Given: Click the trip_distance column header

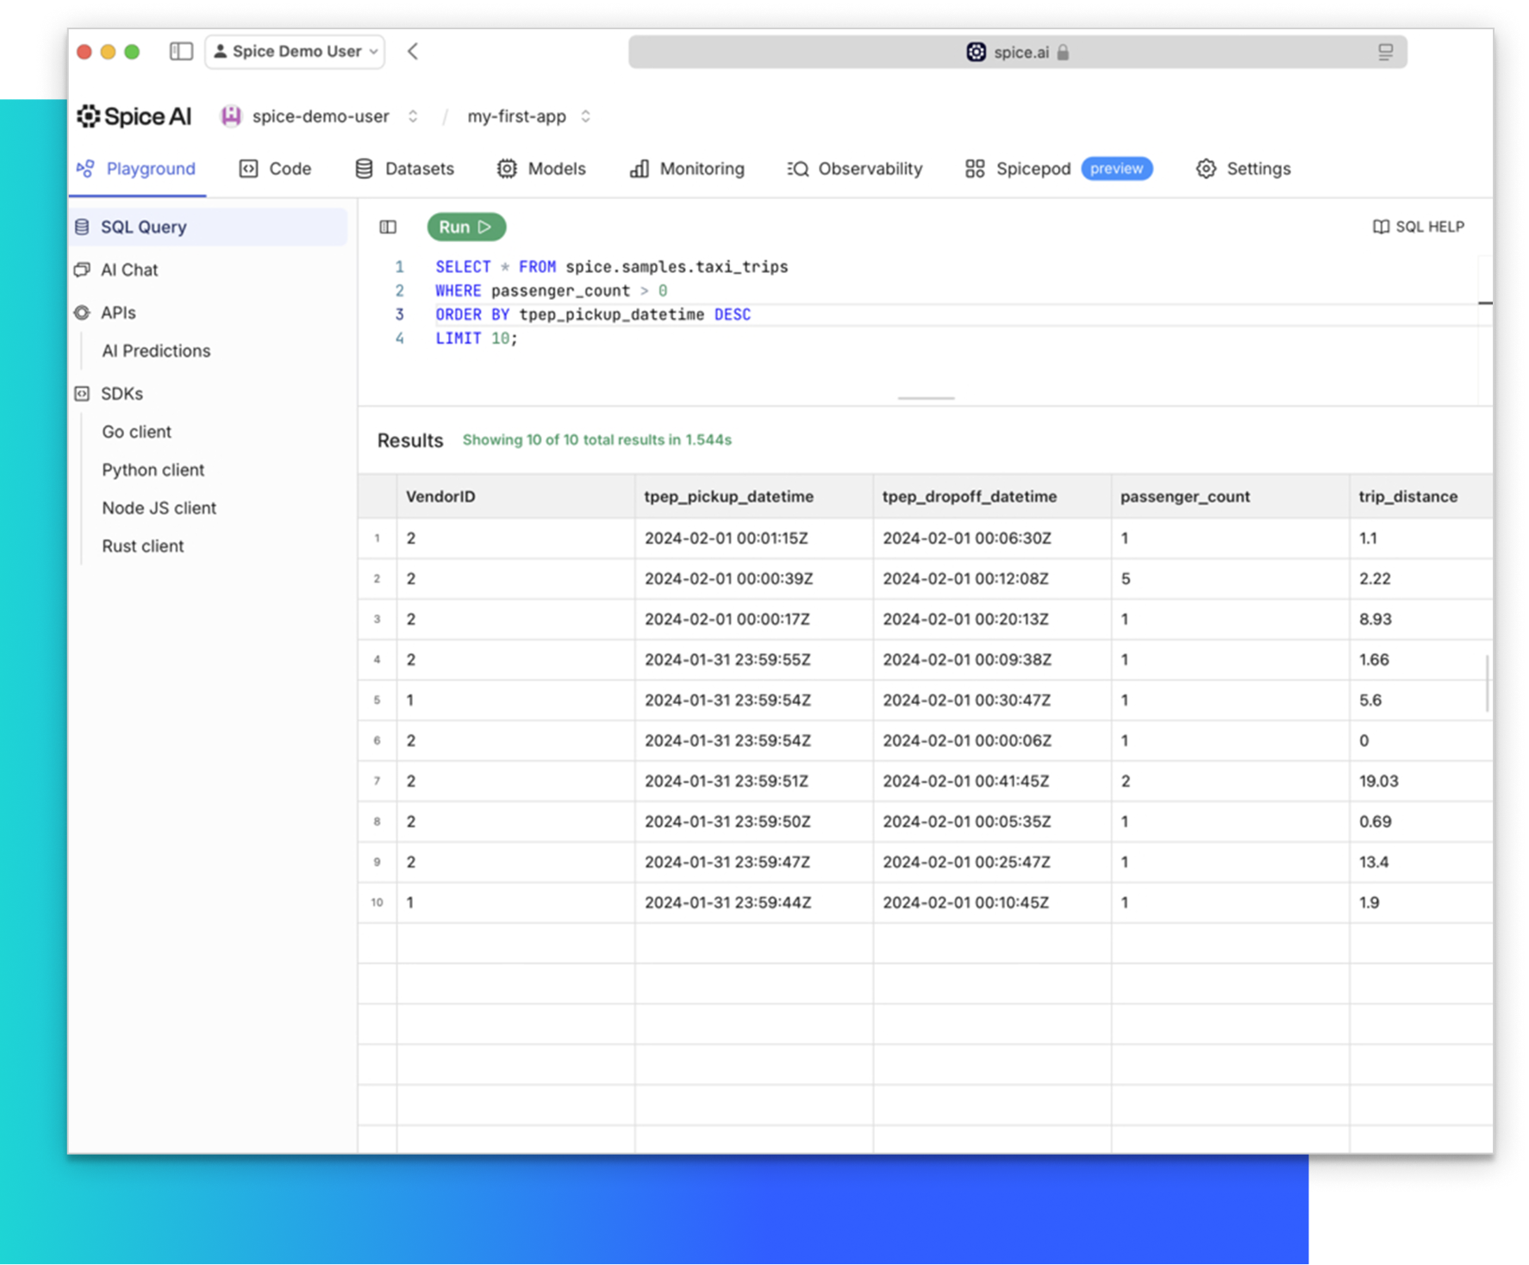Looking at the screenshot, I should pos(1421,496).
